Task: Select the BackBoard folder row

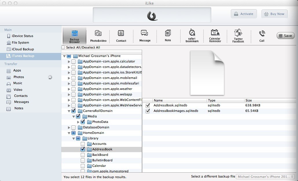Action: click(x=102, y=155)
